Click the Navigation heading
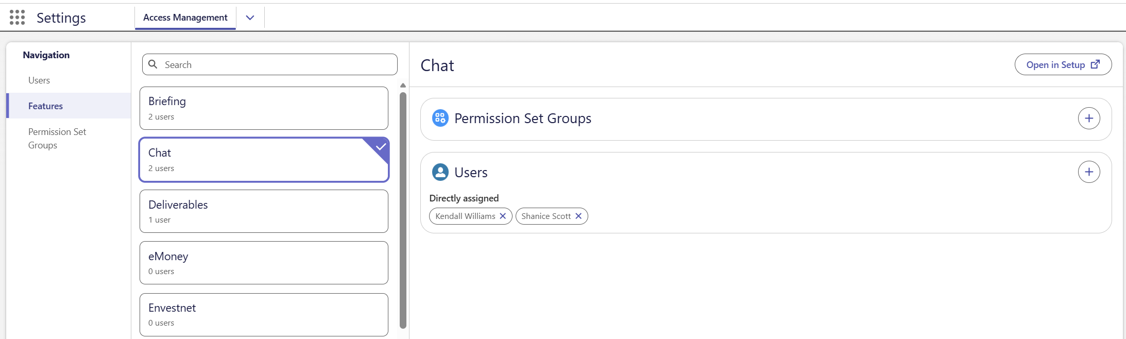1126x339 pixels. (x=46, y=55)
